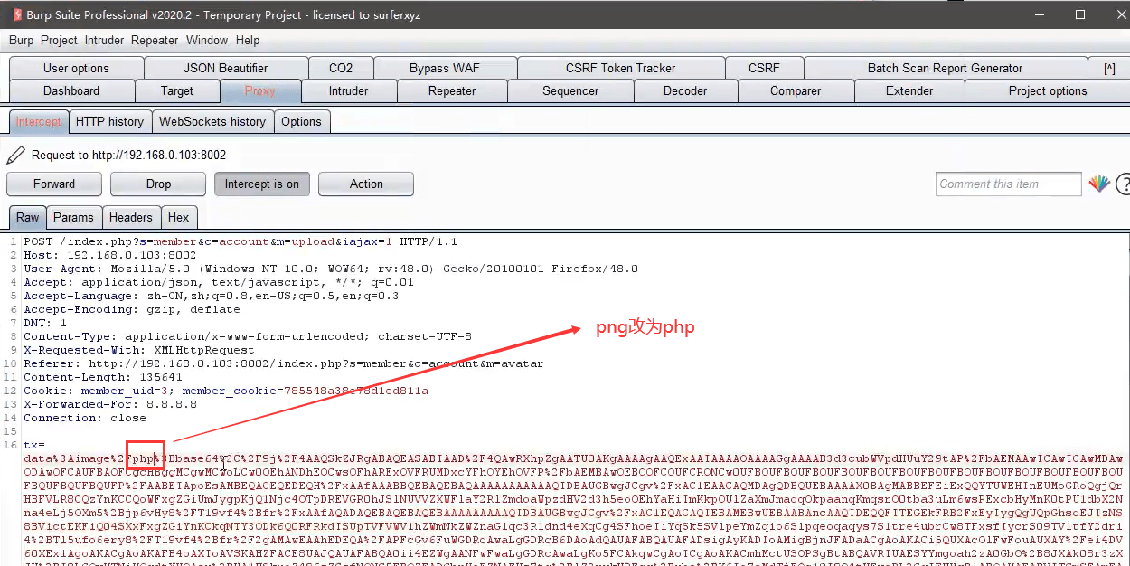
Task: Switch to the JSON Beautifier tab
Action: [x=226, y=68]
